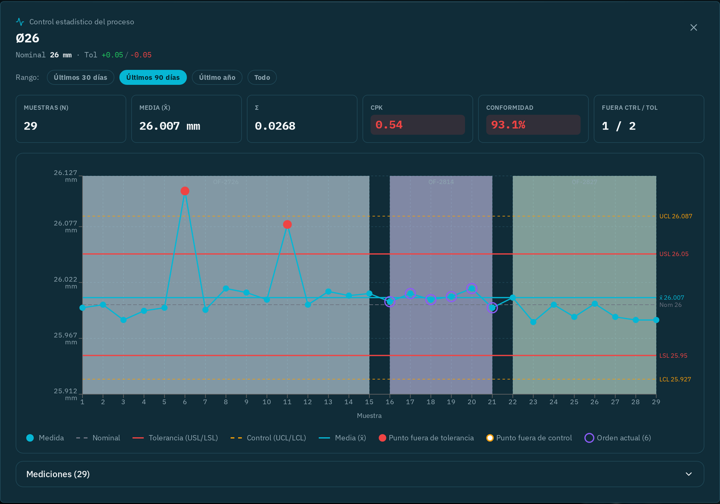Click the -0.05 lower tolerance value
Screen dimensions: 720x504
(x=141, y=55)
